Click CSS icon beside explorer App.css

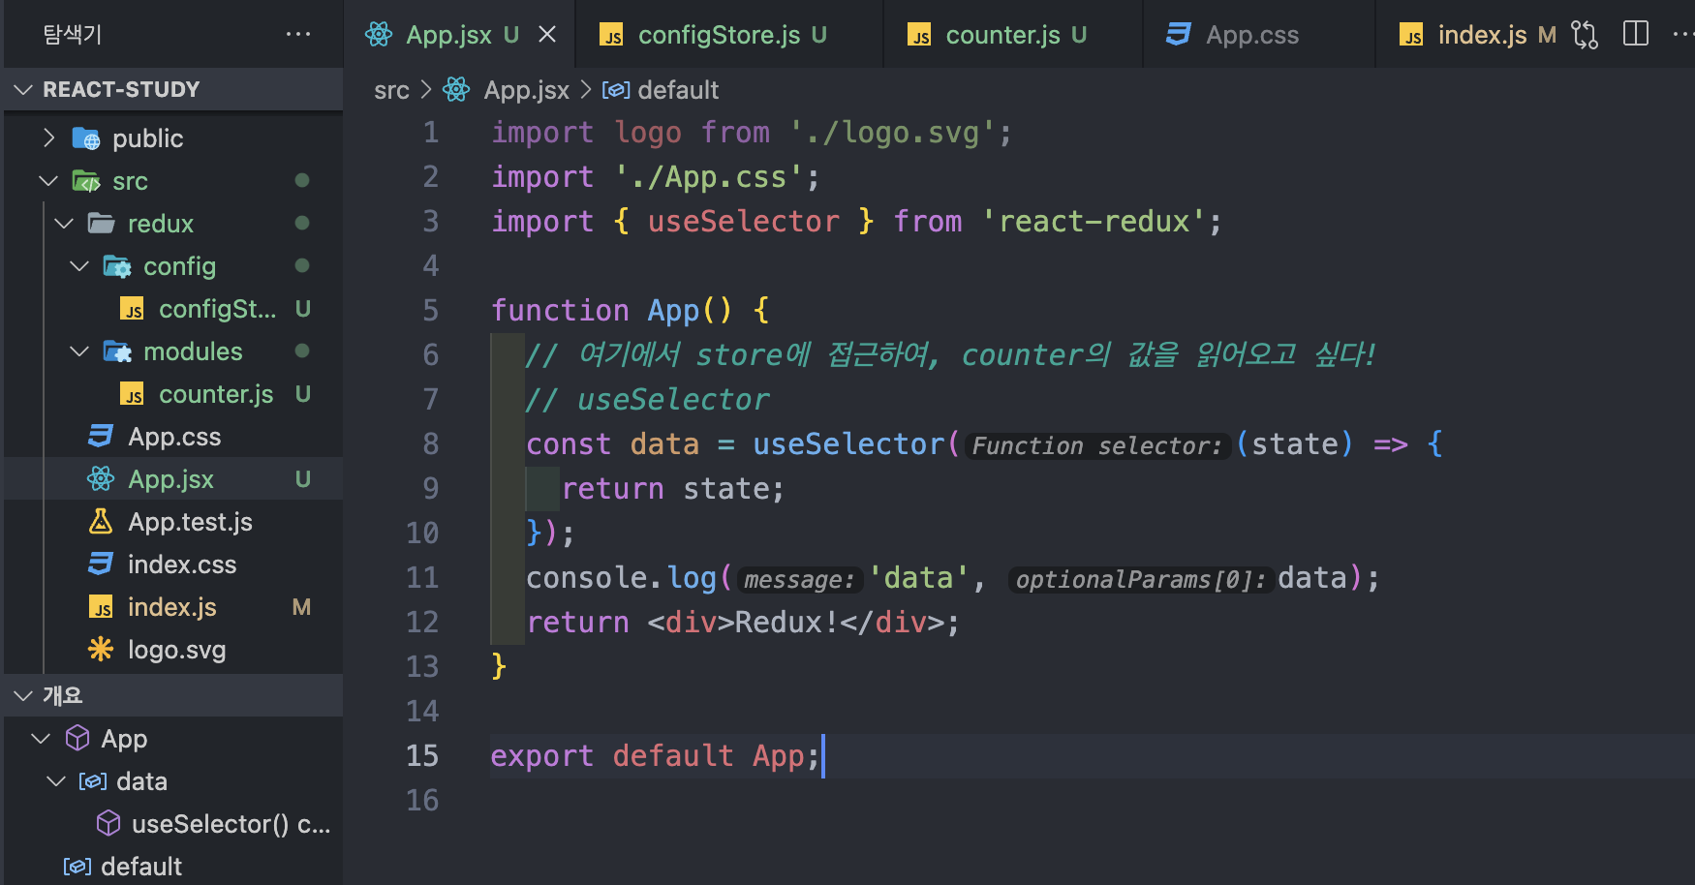pos(101,436)
